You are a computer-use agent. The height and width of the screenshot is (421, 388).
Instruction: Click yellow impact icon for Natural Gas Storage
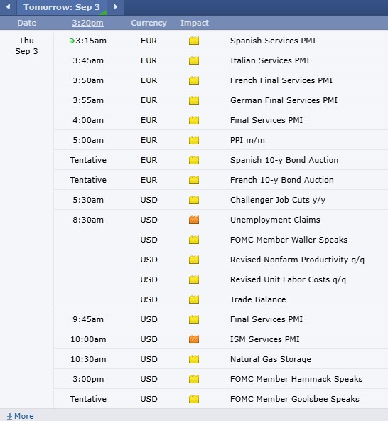coord(194,359)
